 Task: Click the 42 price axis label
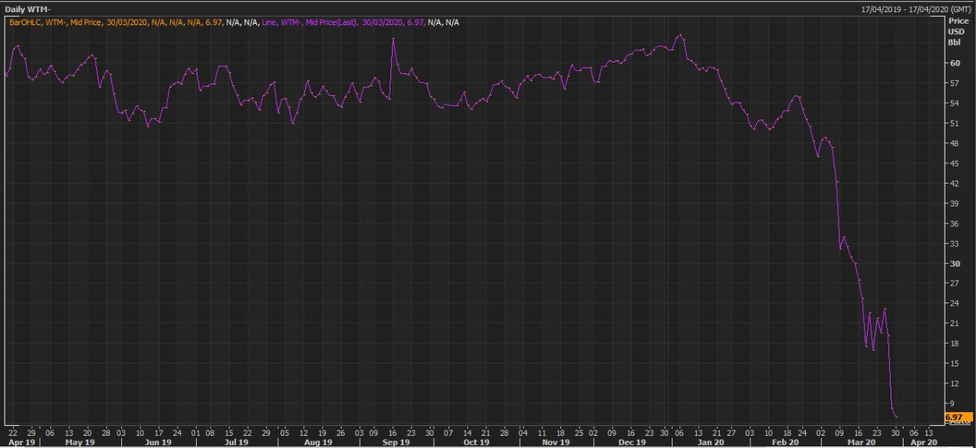(x=954, y=184)
